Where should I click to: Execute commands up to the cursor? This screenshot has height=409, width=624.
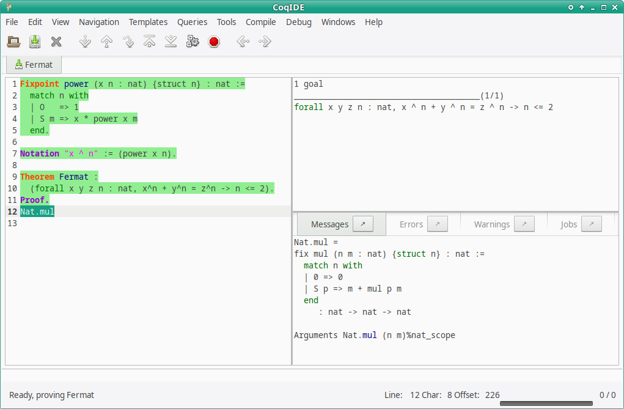click(x=128, y=42)
